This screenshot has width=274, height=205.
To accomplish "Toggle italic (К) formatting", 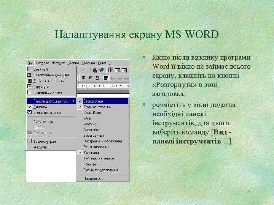I will pyautogui.click(x=90, y=77).
